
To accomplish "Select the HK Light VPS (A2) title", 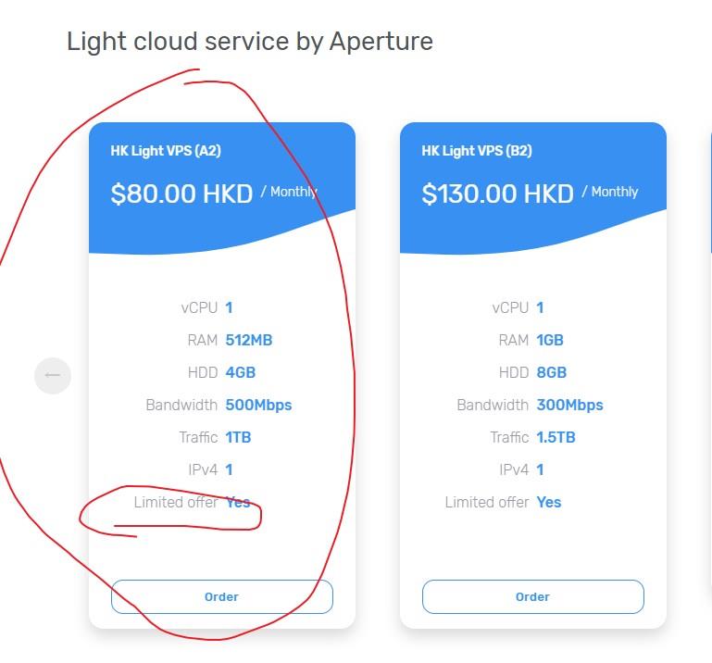I will click(x=166, y=151).
